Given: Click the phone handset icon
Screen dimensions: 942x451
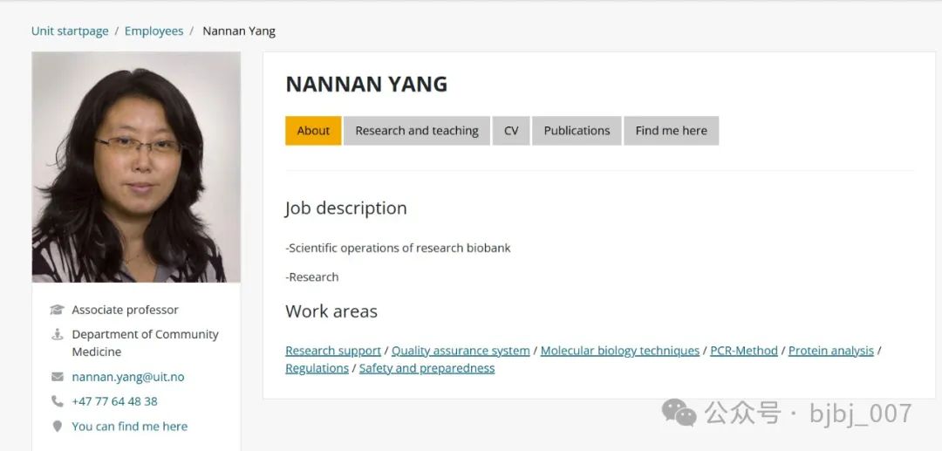Looking at the screenshot, I should 57,401.
